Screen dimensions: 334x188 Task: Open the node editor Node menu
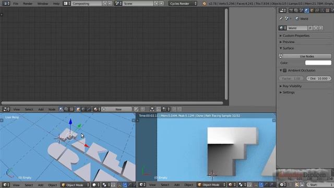click(52, 109)
